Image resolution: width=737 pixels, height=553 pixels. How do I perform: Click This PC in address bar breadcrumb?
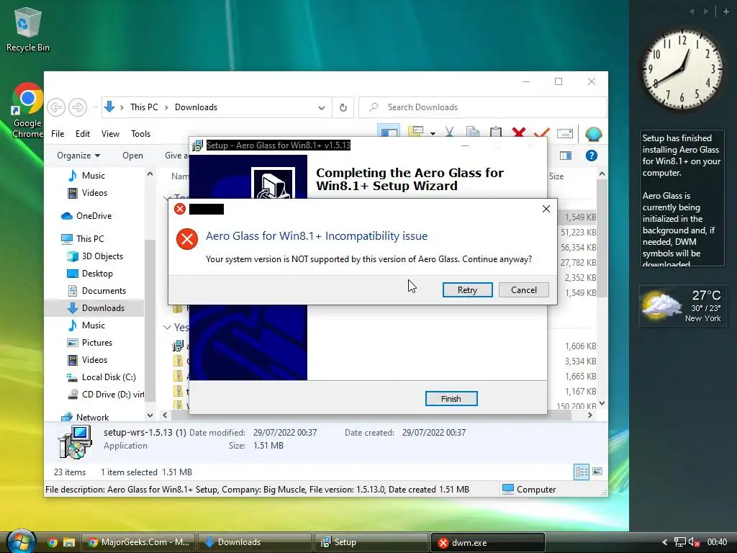pyautogui.click(x=144, y=107)
